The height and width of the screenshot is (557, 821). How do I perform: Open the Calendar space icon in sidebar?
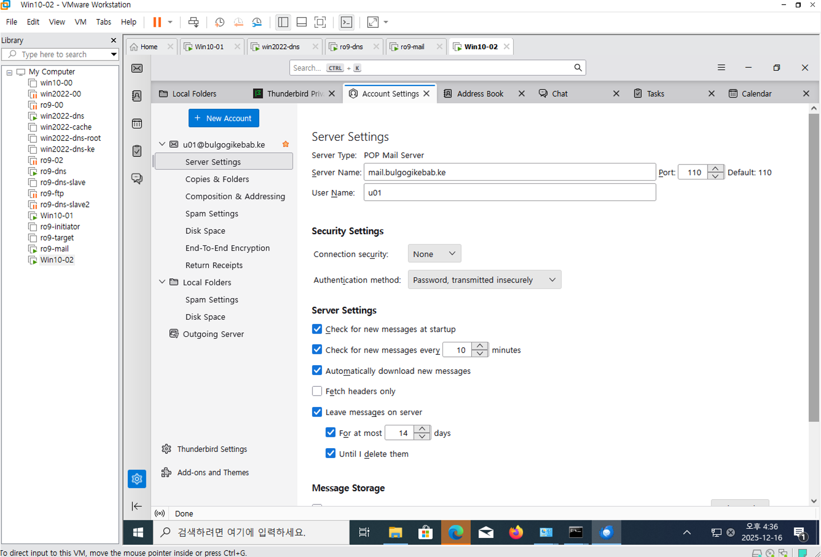pyautogui.click(x=137, y=123)
